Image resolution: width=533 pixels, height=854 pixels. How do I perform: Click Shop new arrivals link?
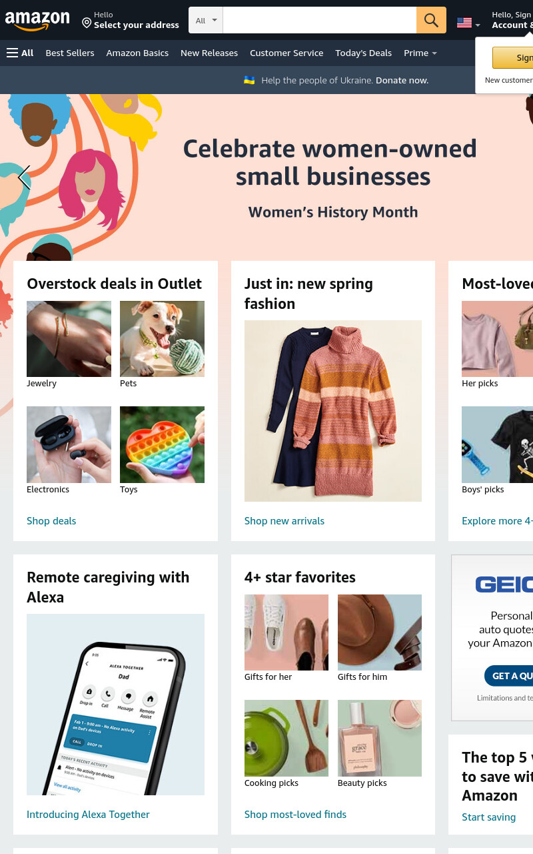click(x=284, y=521)
